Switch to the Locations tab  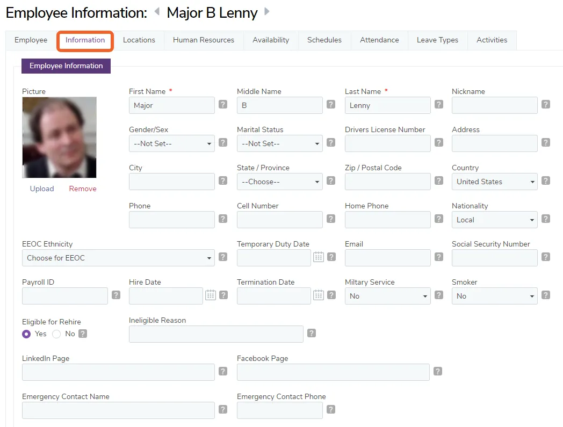139,40
